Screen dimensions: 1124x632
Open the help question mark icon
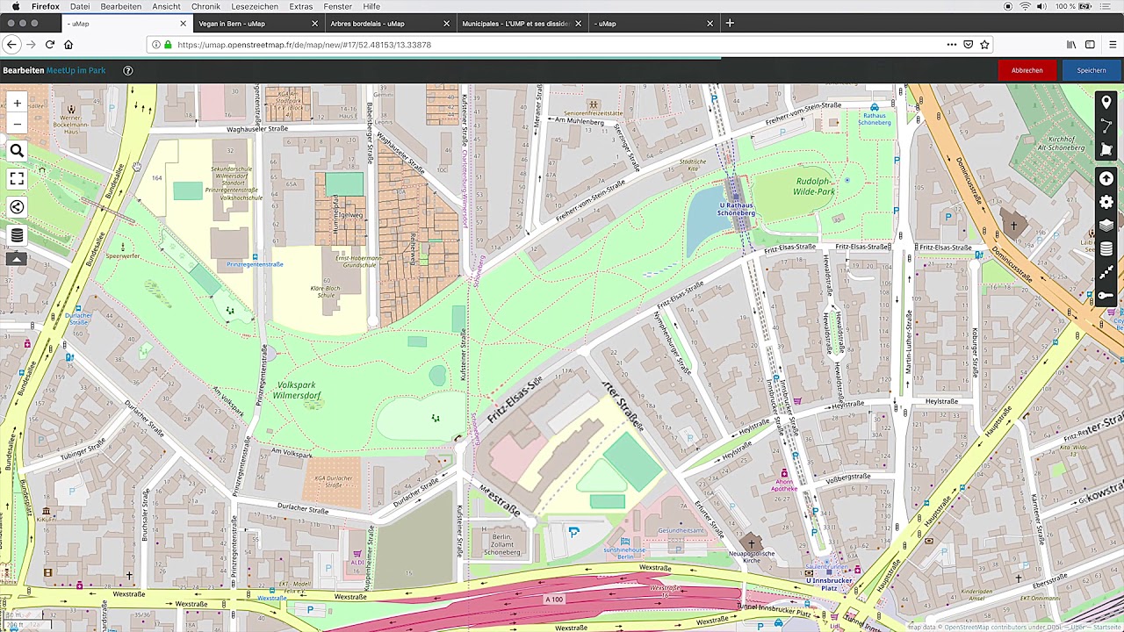[x=128, y=70]
